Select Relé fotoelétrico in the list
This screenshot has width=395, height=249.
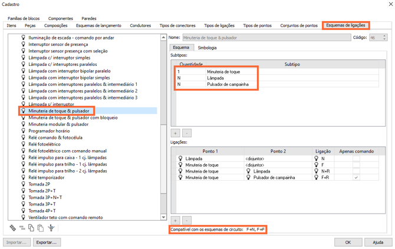(42, 144)
